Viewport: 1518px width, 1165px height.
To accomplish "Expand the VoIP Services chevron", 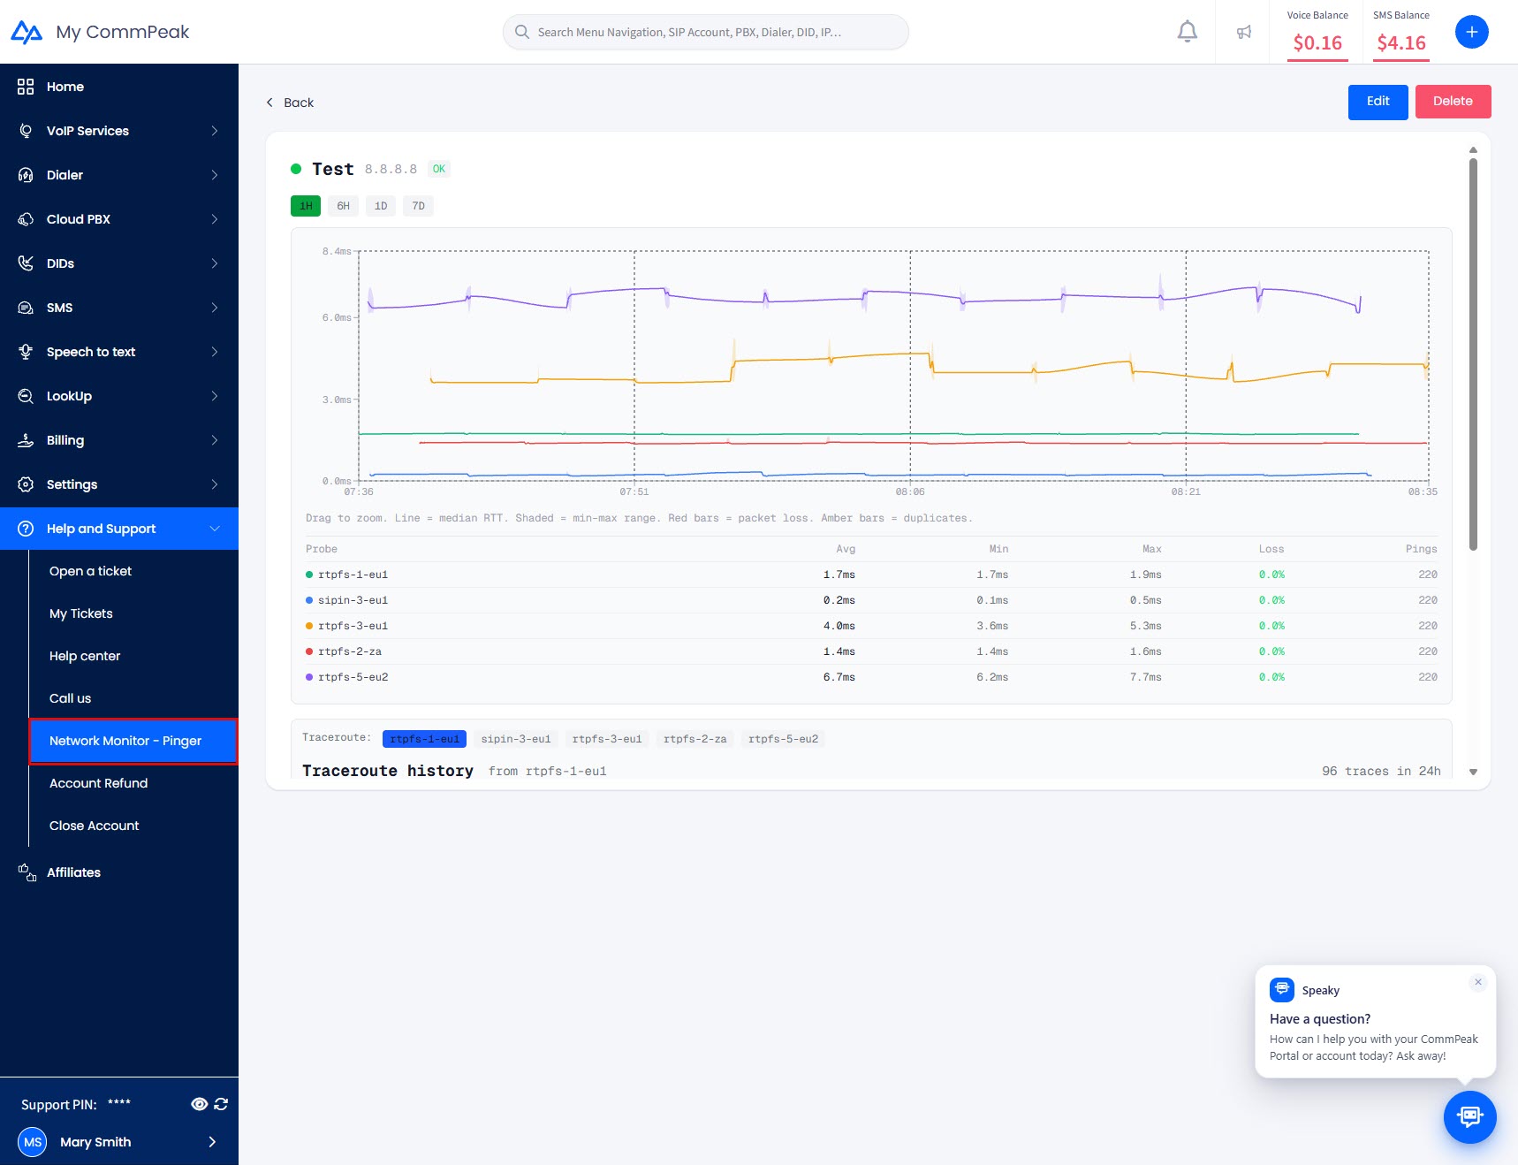I will click(x=215, y=131).
